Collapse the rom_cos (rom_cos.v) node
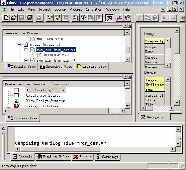Screen dimensions: 186x170 tap(26, 50)
